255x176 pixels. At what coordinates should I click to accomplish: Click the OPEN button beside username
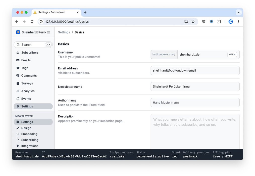[232, 55]
